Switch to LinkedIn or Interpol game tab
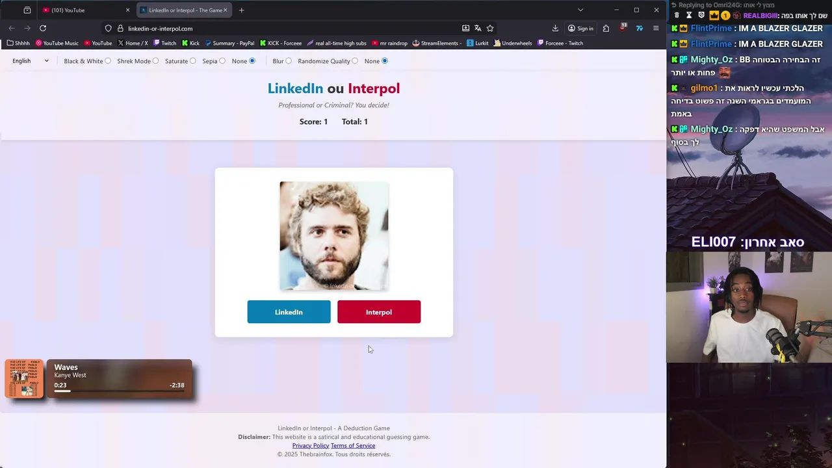Viewport: 832px width, 468px height. point(184,10)
